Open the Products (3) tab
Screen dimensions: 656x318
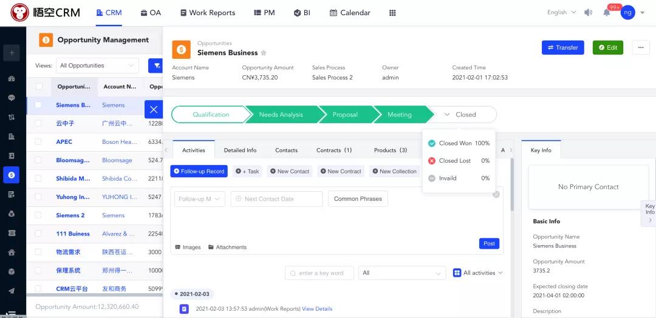point(391,150)
